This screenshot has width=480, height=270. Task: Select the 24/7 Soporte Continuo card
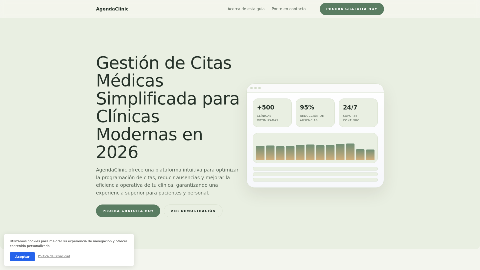tap(358, 113)
